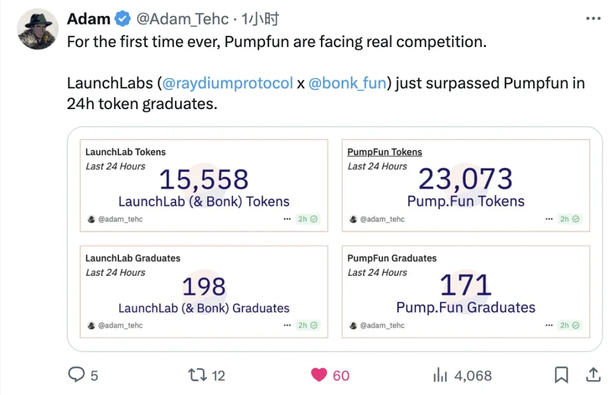The width and height of the screenshot is (616, 395).
Task: Open the options menu on LaunchLab Tokens card
Action: point(287,219)
